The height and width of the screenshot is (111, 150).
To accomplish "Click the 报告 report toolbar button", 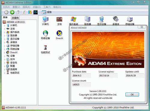I will [47, 12].
